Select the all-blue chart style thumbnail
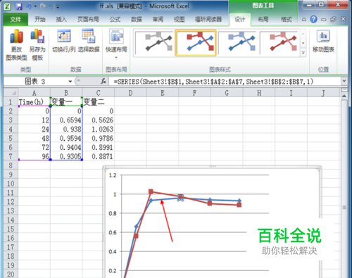352x278 pixels. click(237, 43)
